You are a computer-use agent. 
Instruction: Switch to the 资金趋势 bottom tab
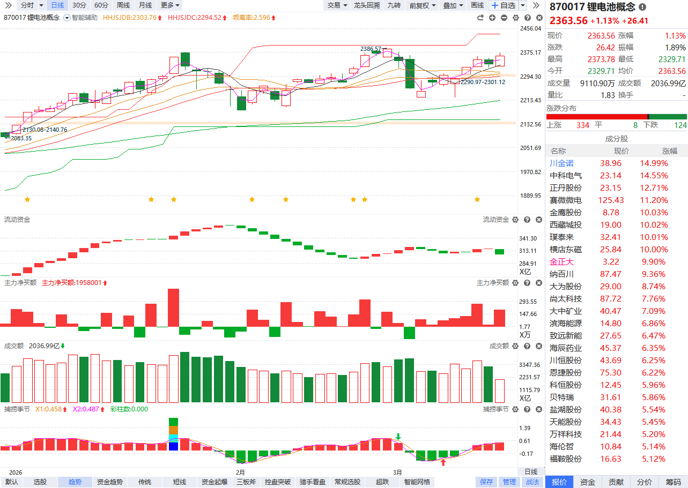point(109,482)
